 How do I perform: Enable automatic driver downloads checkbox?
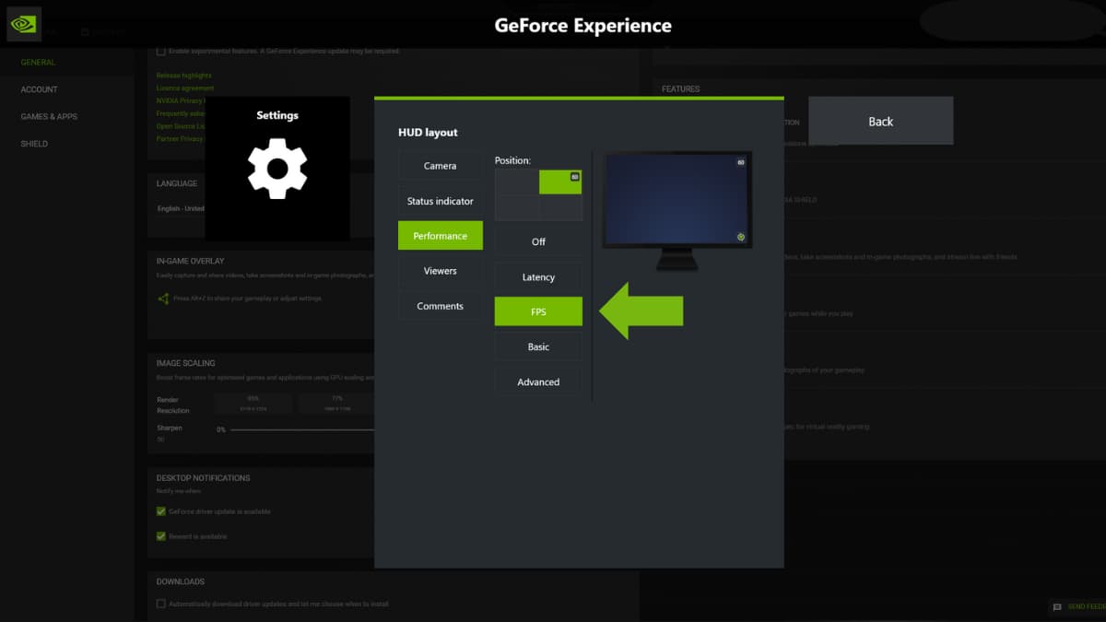point(160,604)
